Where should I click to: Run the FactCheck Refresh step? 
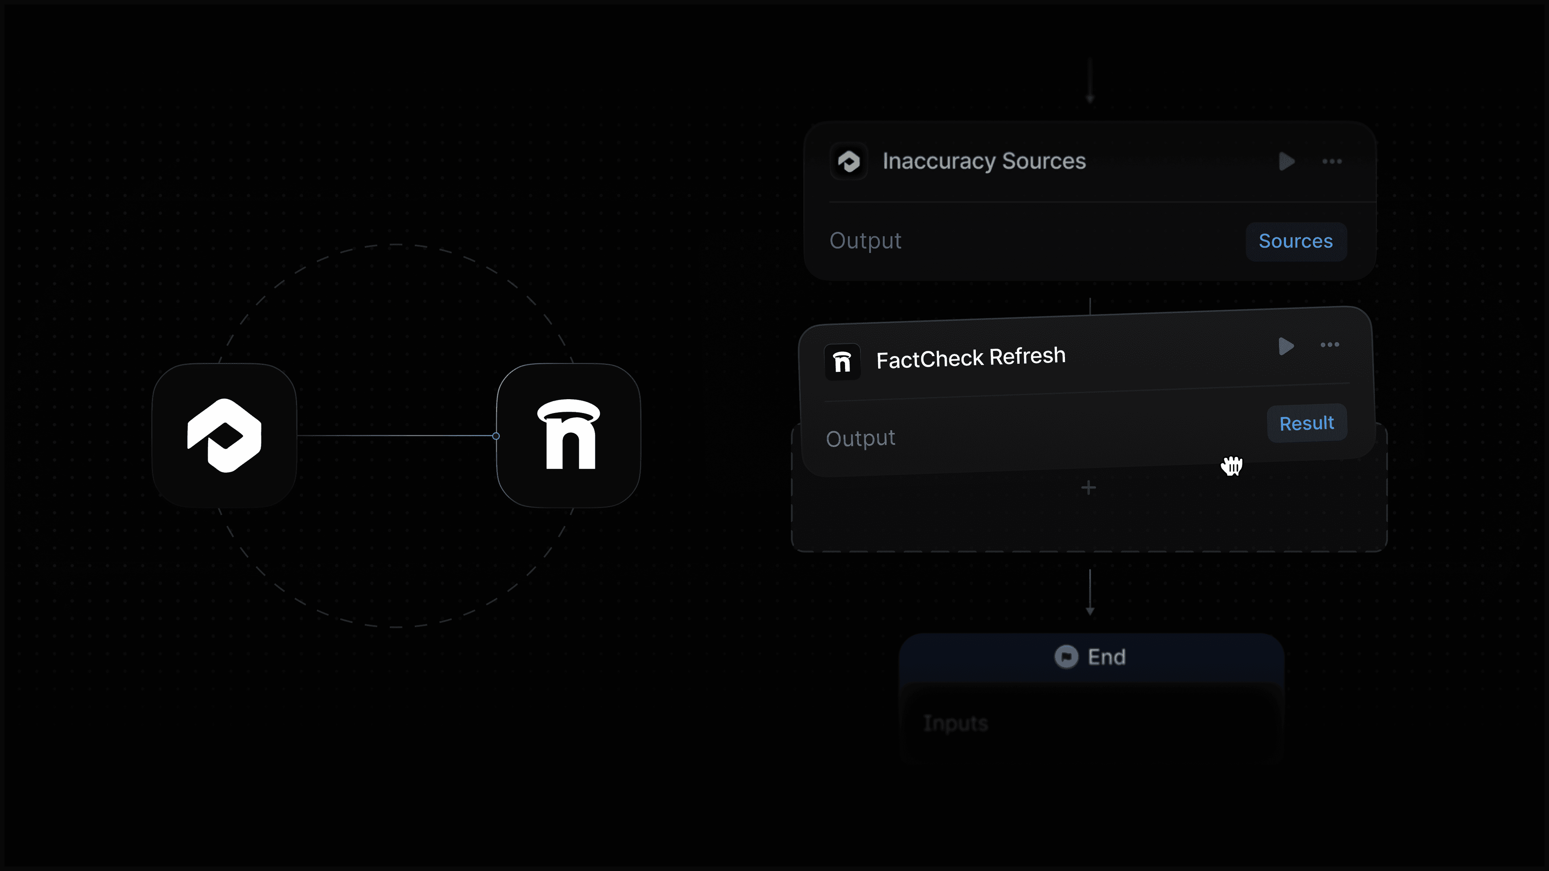(x=1286, y=346)
